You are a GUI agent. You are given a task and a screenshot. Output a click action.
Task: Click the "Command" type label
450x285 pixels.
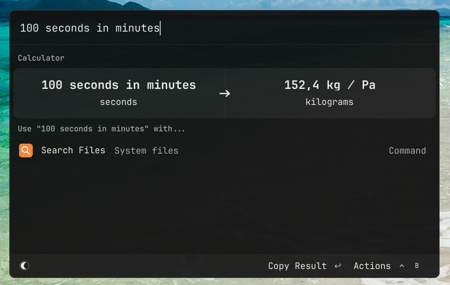click(407, 151)
